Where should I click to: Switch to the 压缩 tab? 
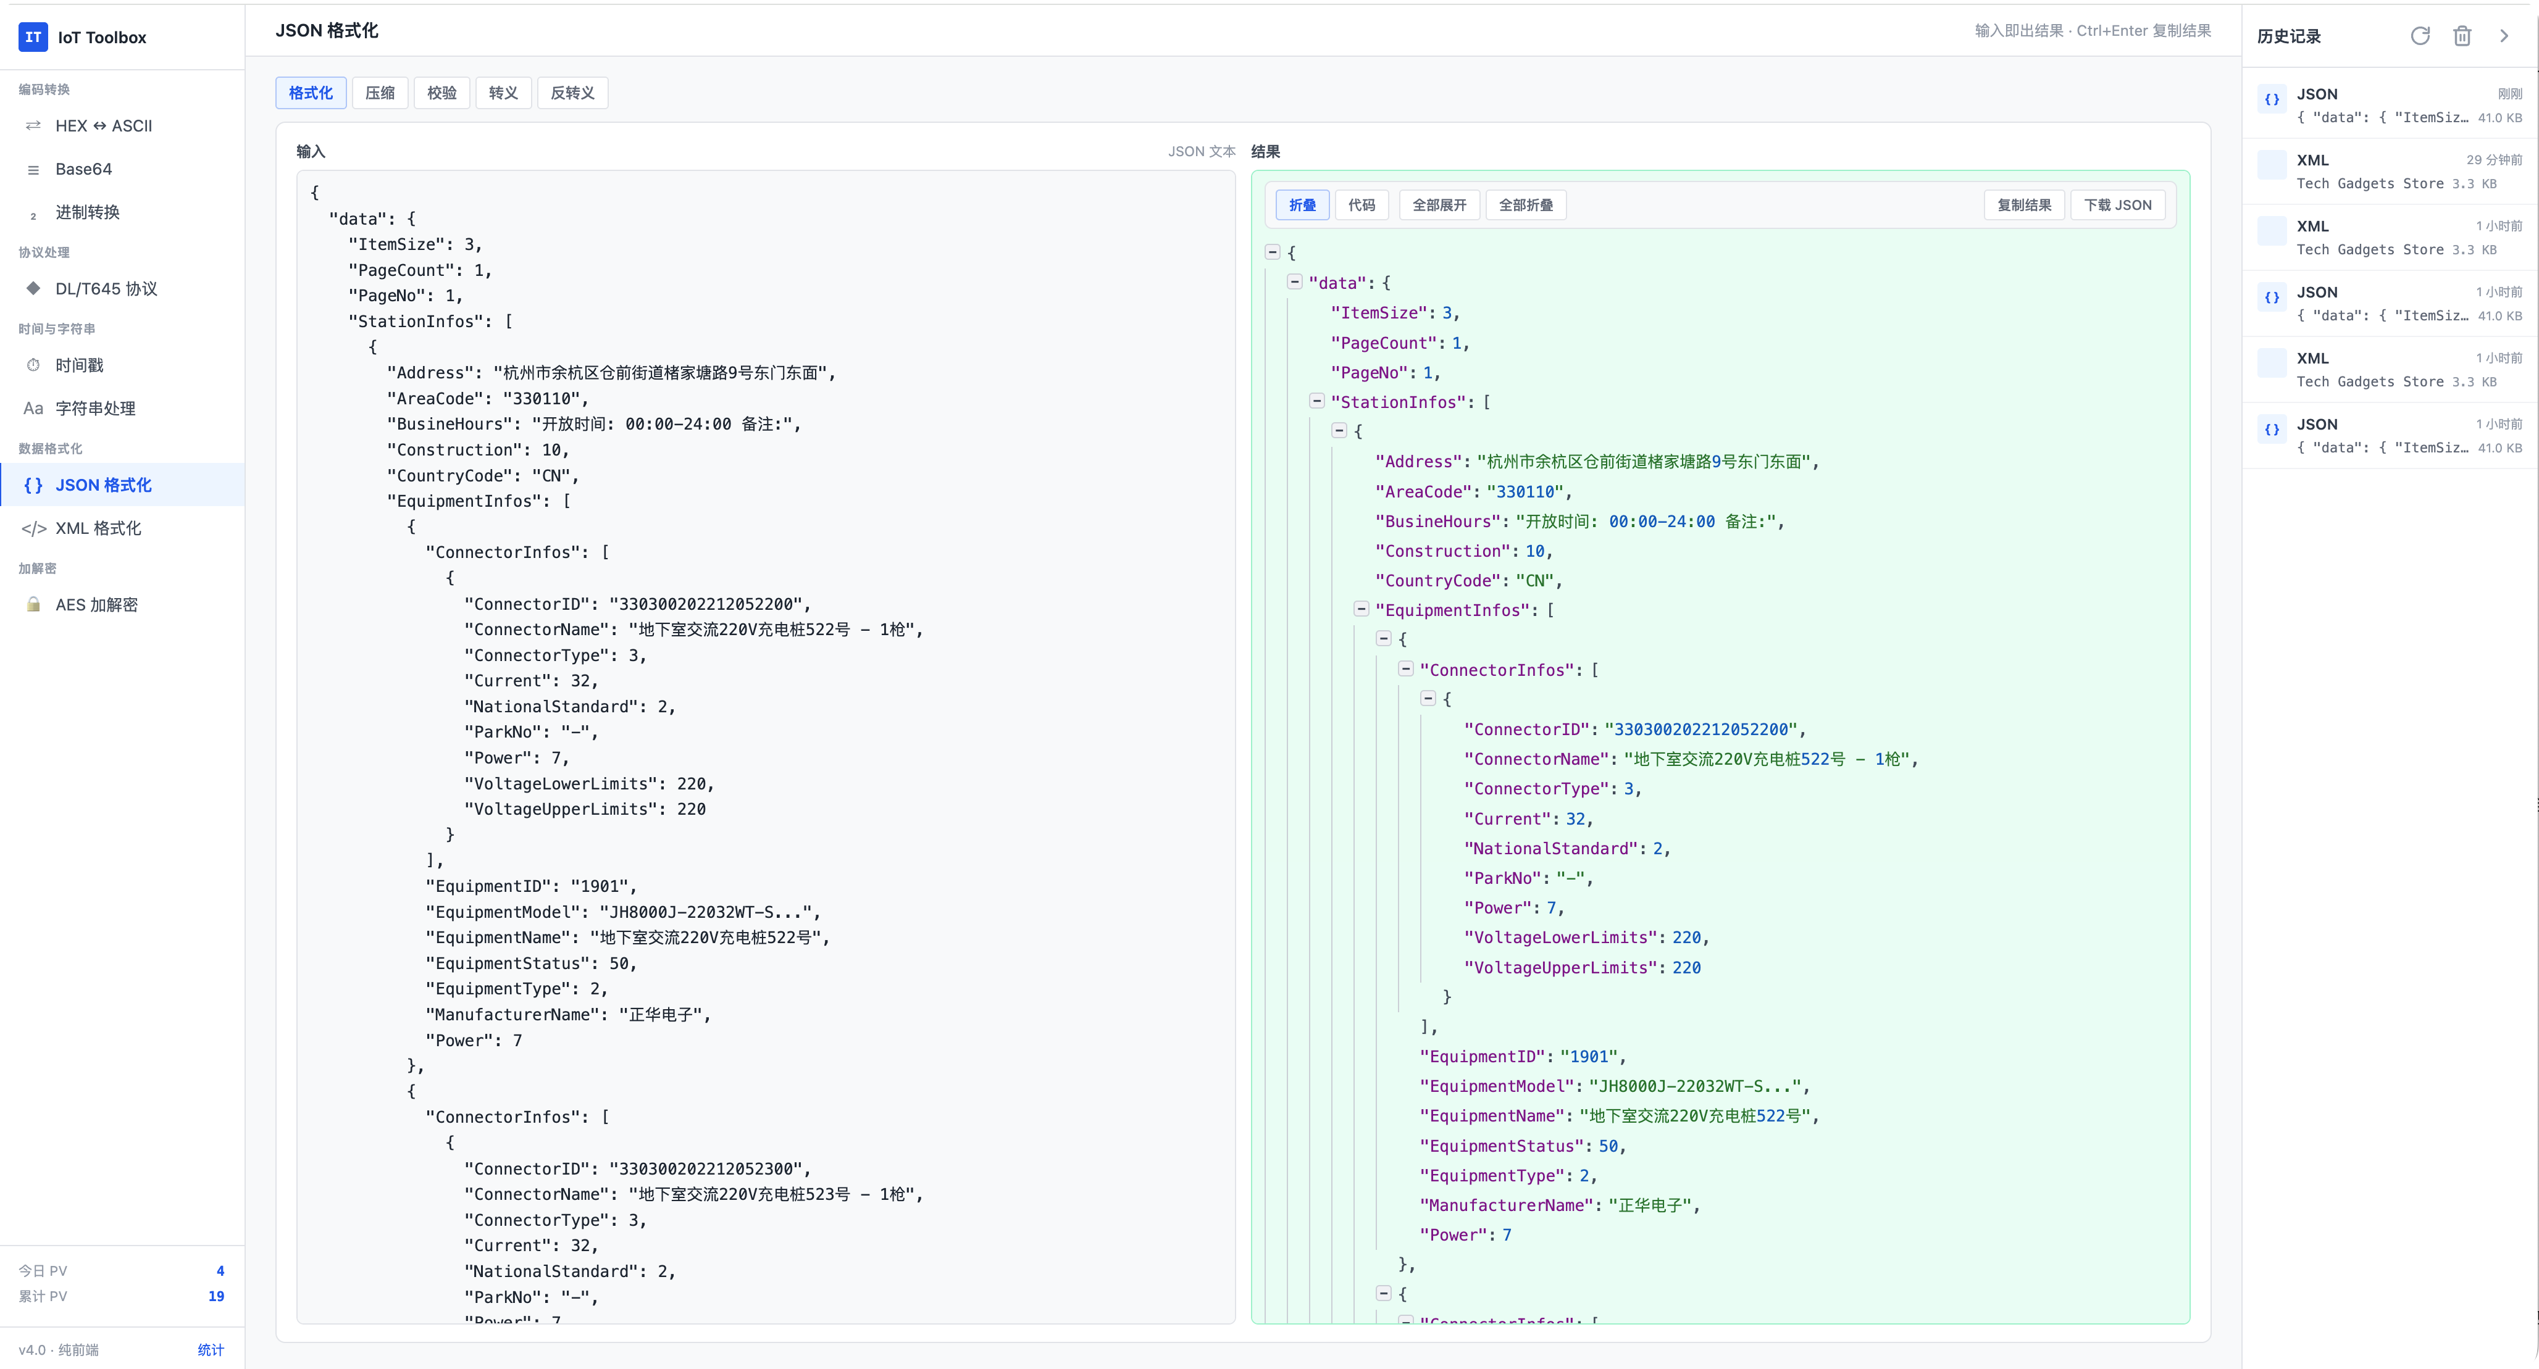coord(380,93)
